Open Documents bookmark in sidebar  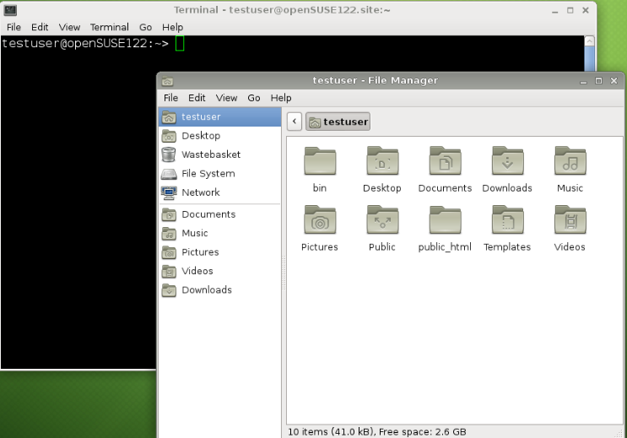coord(220,214)
